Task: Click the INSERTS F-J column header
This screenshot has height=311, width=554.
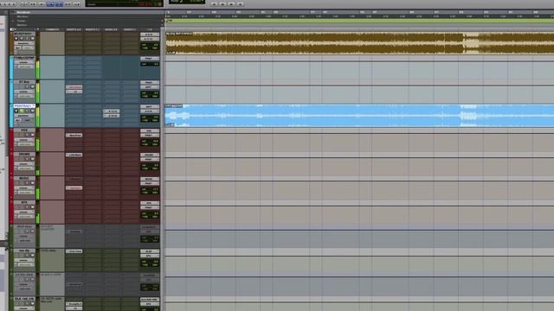Action: point(93,29)
